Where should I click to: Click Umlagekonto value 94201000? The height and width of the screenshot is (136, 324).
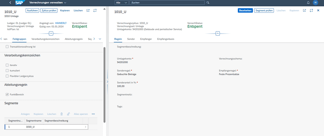(122, 62)
